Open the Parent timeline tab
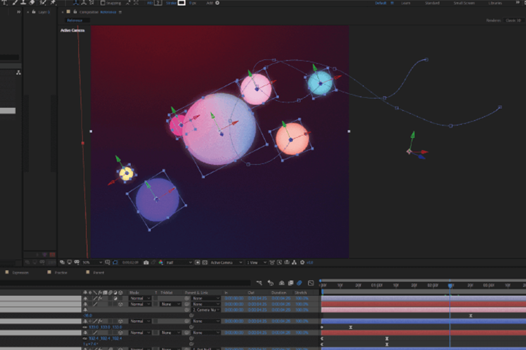 pyautogui.click(x=99, y=273)
